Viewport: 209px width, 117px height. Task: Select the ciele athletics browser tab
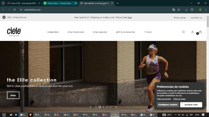(x=97, y=3)
